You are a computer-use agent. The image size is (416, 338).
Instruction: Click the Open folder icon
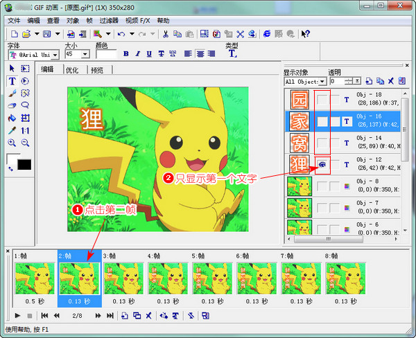click(26, 34)
